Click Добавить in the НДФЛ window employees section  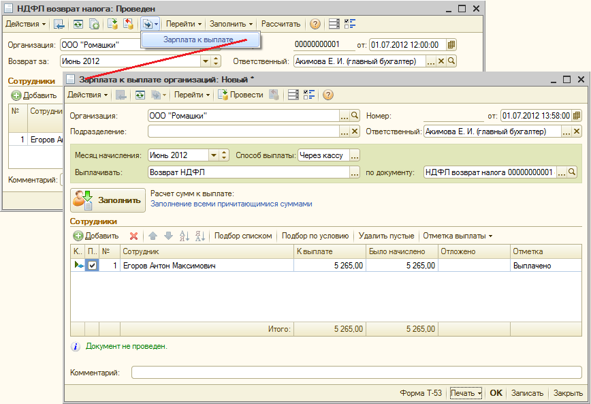coord(34,95)
